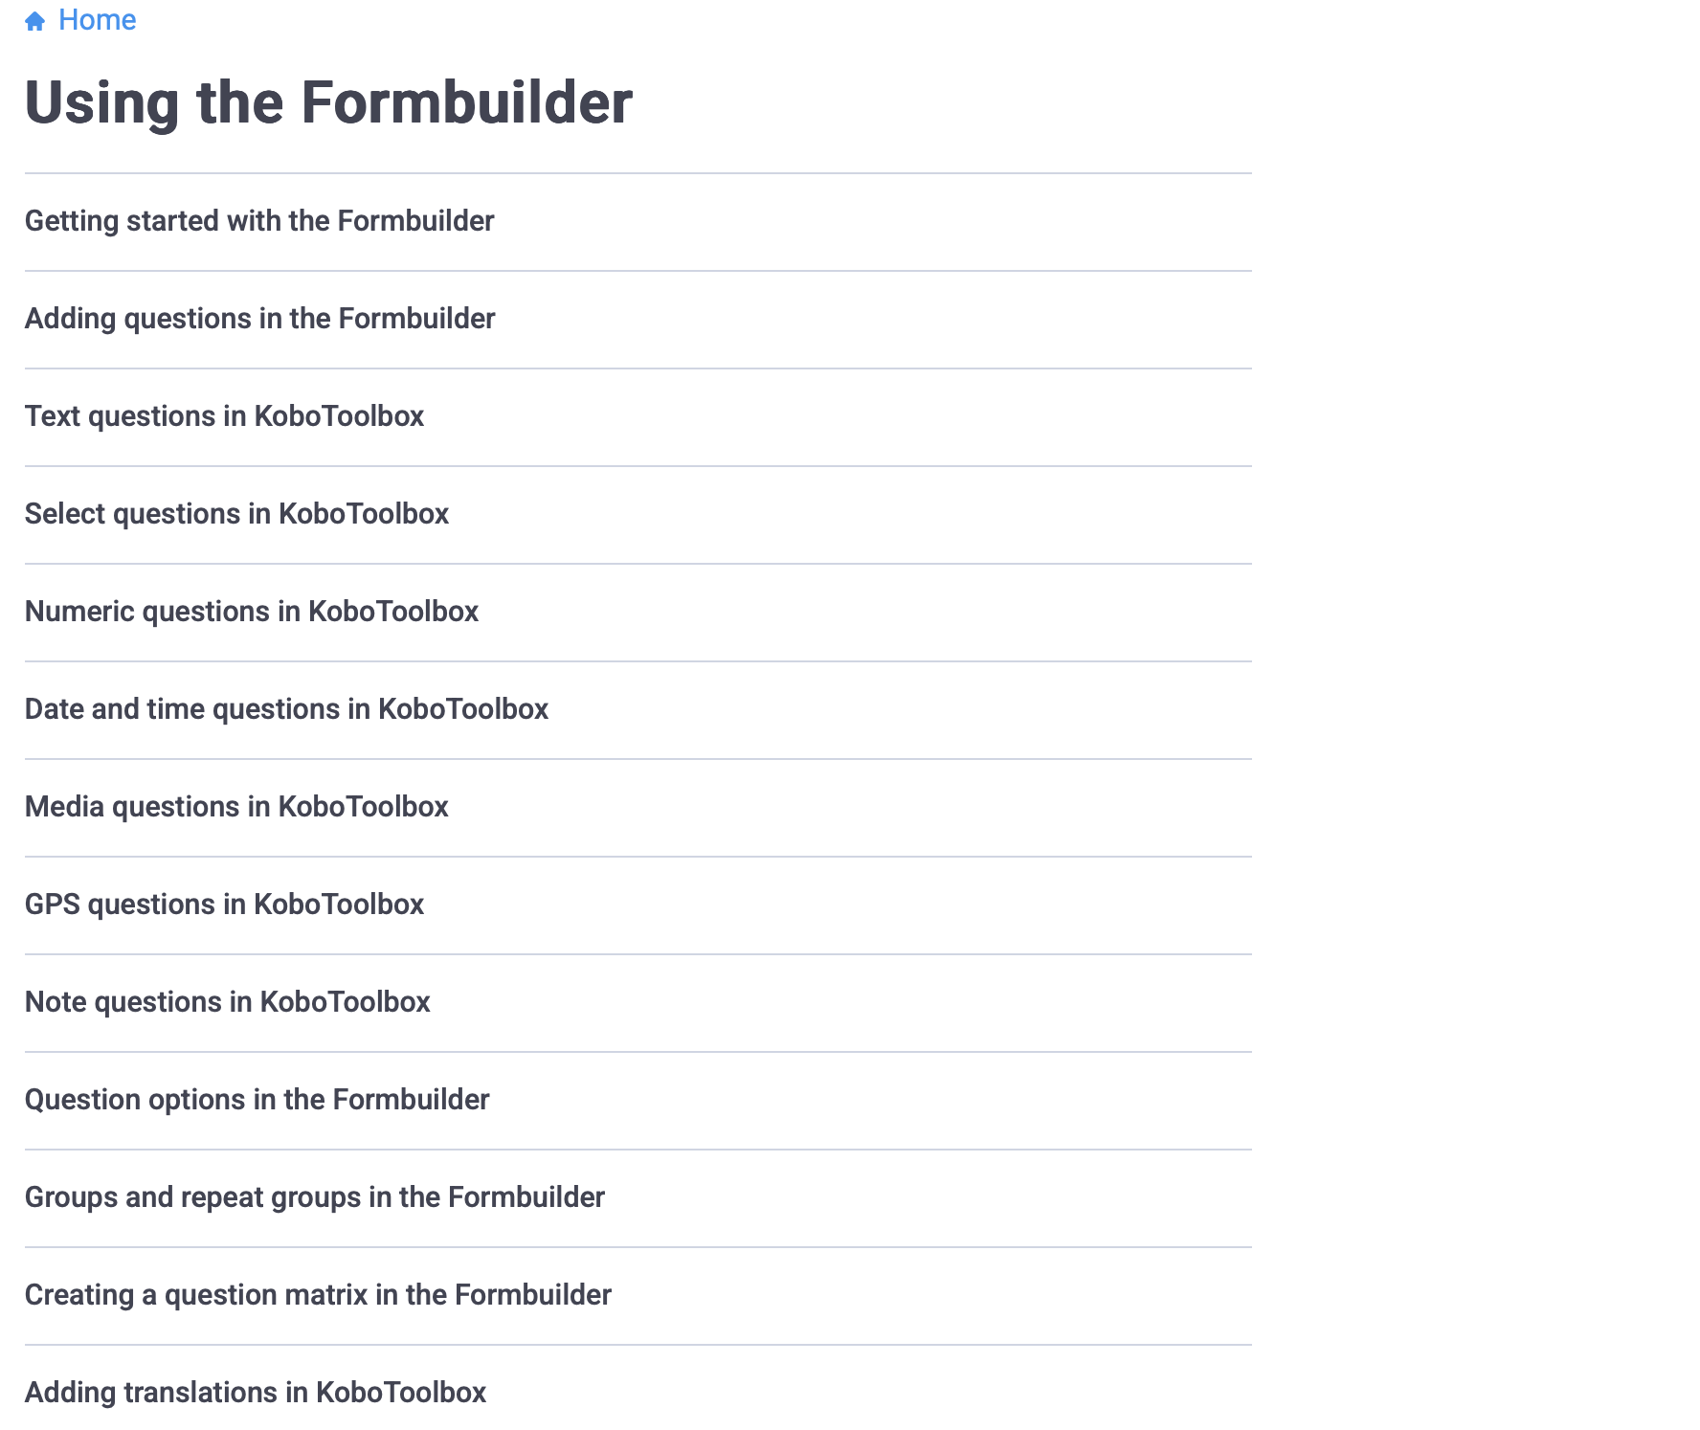
Task: Go to the Home breadcrumb link
Action: [97, 20]
